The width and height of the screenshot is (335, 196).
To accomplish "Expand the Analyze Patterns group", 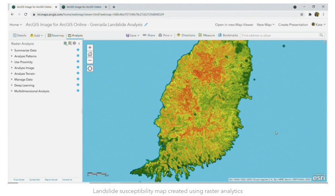I will 12,56.
